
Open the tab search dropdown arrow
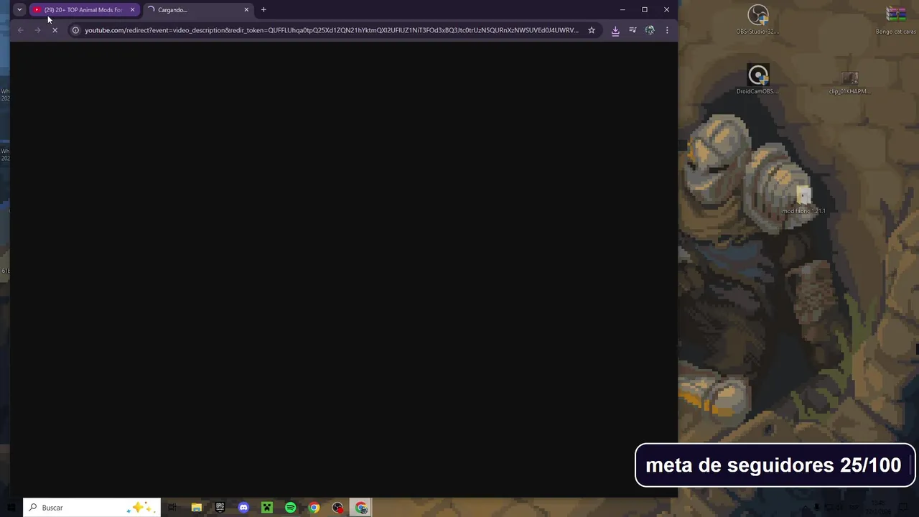(19, 9)
